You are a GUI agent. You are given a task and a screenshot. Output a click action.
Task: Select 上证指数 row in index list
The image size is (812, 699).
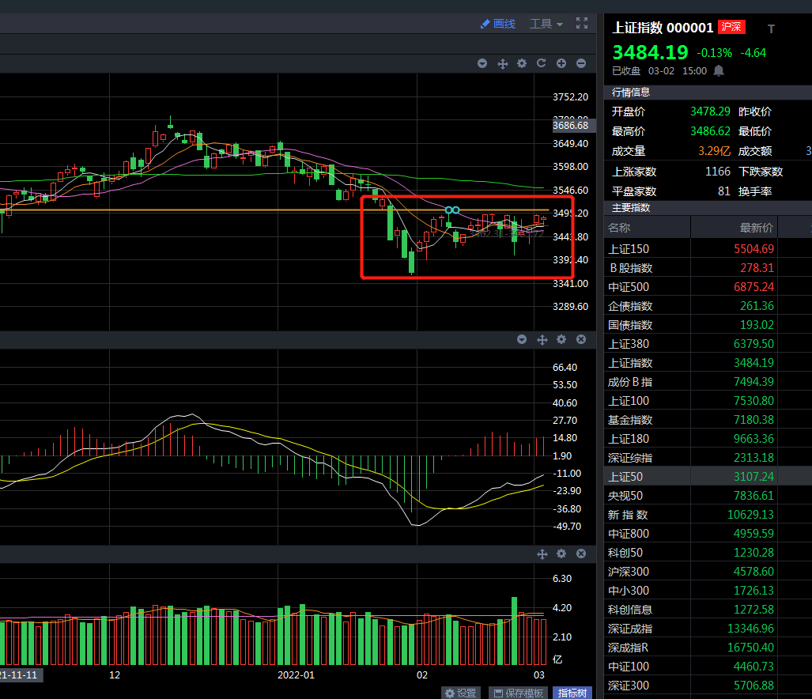pos(708,363)
